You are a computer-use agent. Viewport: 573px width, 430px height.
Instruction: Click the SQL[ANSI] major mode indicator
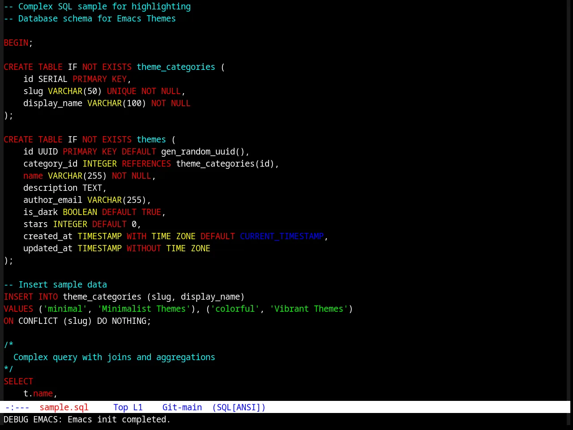(x=239, y=407)
